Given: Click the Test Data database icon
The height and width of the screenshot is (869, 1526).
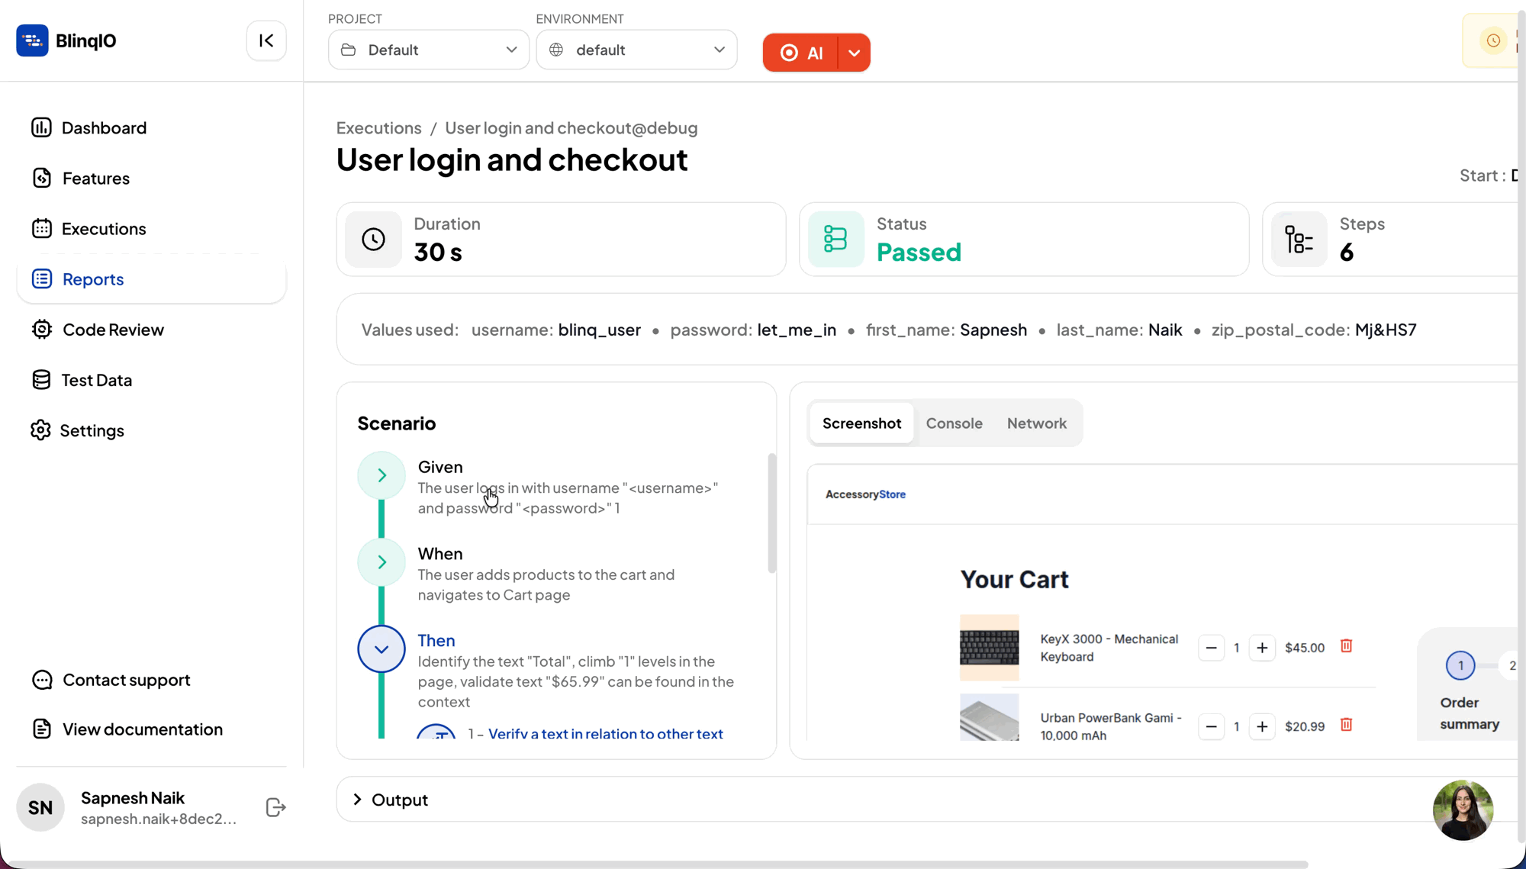Looking at the screenshot, I should (41, 379).
